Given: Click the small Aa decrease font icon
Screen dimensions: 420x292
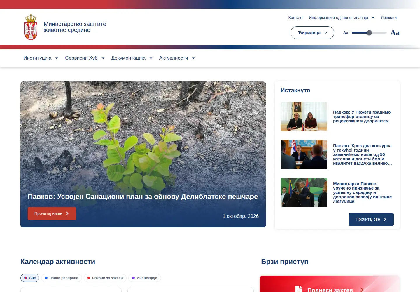Looking at the screenshot, I should click(x=346, y=33).
